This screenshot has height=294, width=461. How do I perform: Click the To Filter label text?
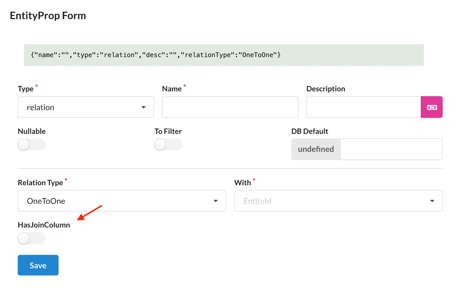168,131
